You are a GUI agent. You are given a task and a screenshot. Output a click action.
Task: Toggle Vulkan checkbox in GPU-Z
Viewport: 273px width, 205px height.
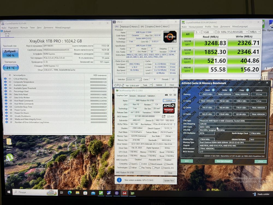(x=130, y=168)
